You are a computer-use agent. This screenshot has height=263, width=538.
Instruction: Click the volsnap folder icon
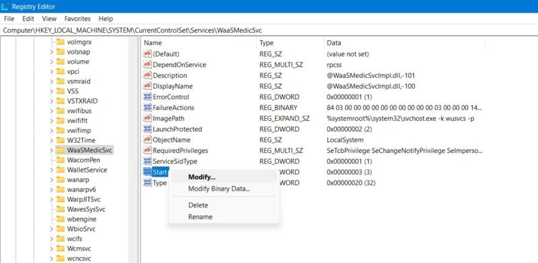[x=61, y=52]
